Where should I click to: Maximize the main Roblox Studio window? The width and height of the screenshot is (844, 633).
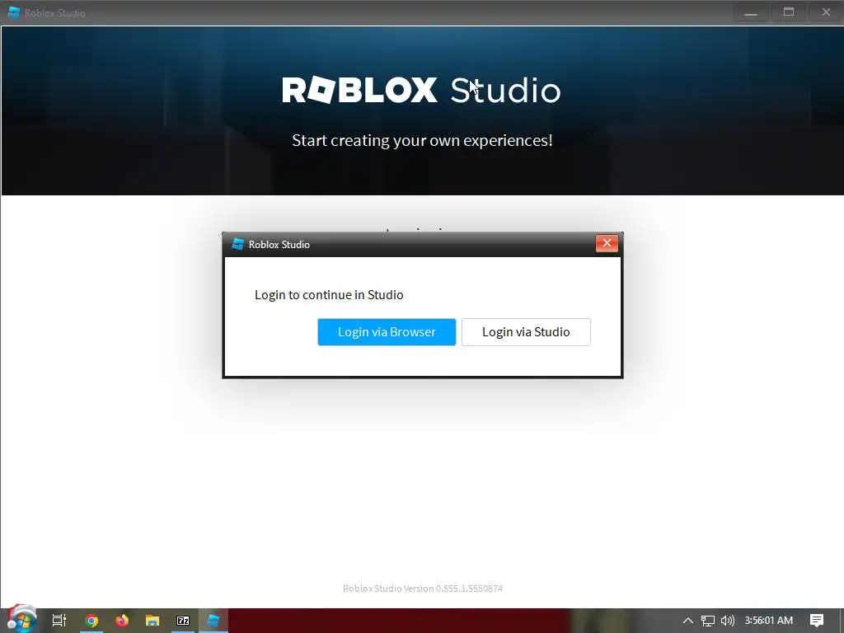[x=789, y=12]
